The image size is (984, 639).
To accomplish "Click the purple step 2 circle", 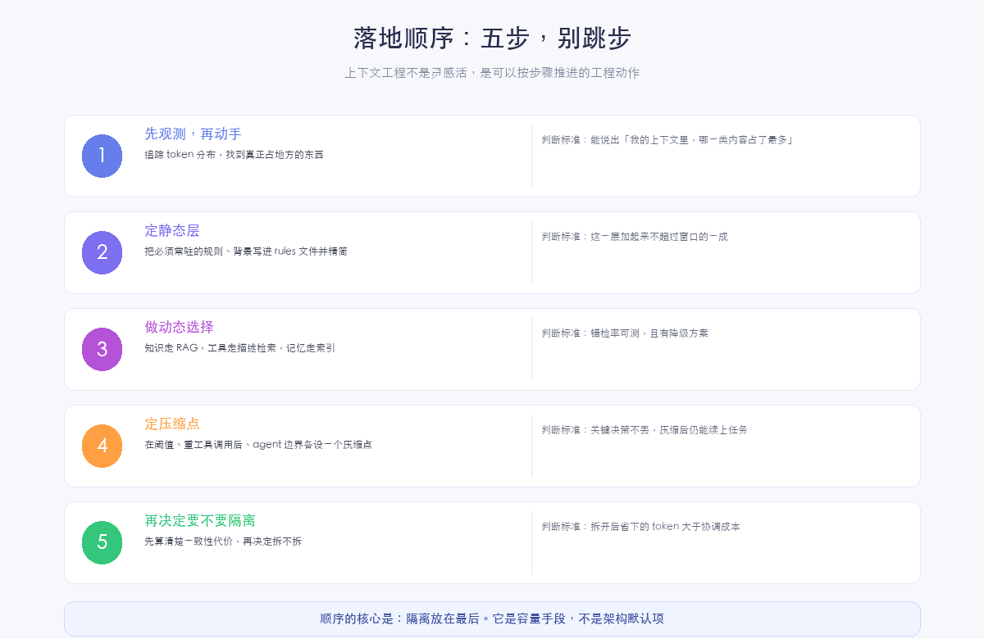I will [x=102, y=252].
